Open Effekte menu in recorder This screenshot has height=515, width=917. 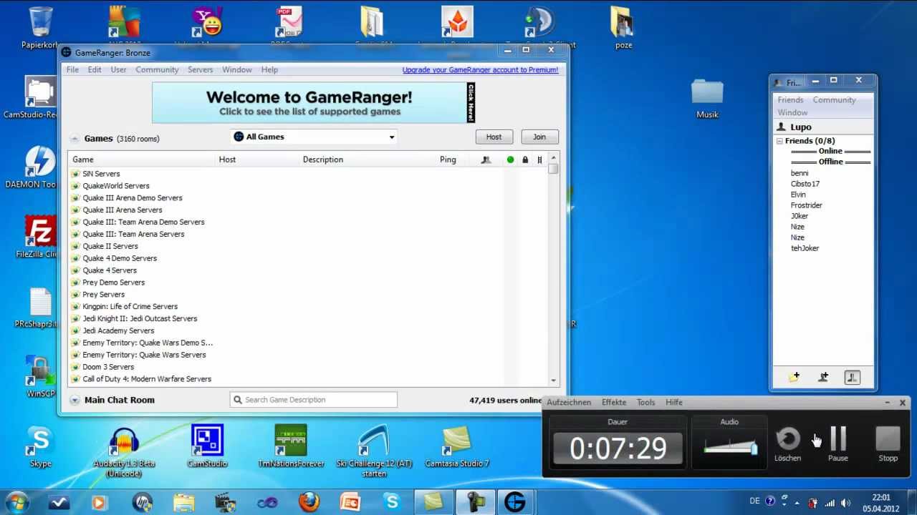tap(614, 403)
